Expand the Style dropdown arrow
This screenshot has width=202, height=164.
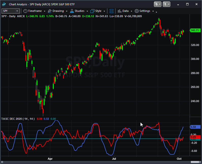(x=104, y=11)
